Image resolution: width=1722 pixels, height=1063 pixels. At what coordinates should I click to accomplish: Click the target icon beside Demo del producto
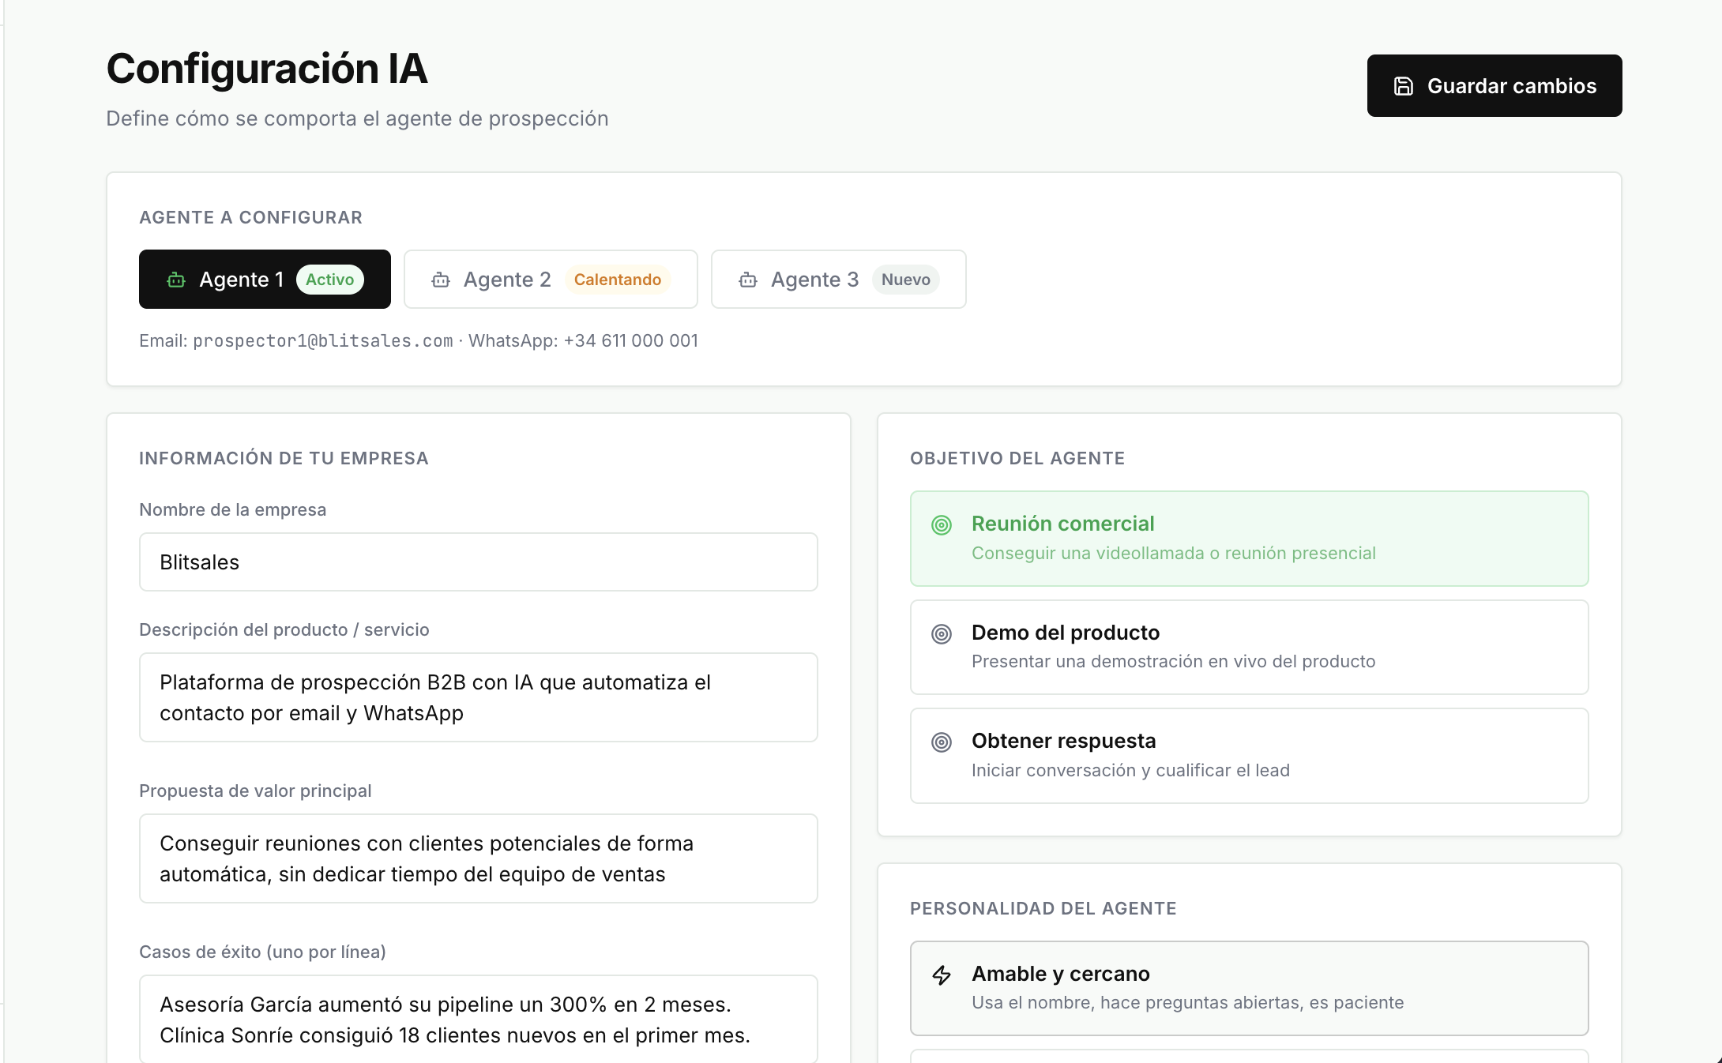tap(942, 634)
